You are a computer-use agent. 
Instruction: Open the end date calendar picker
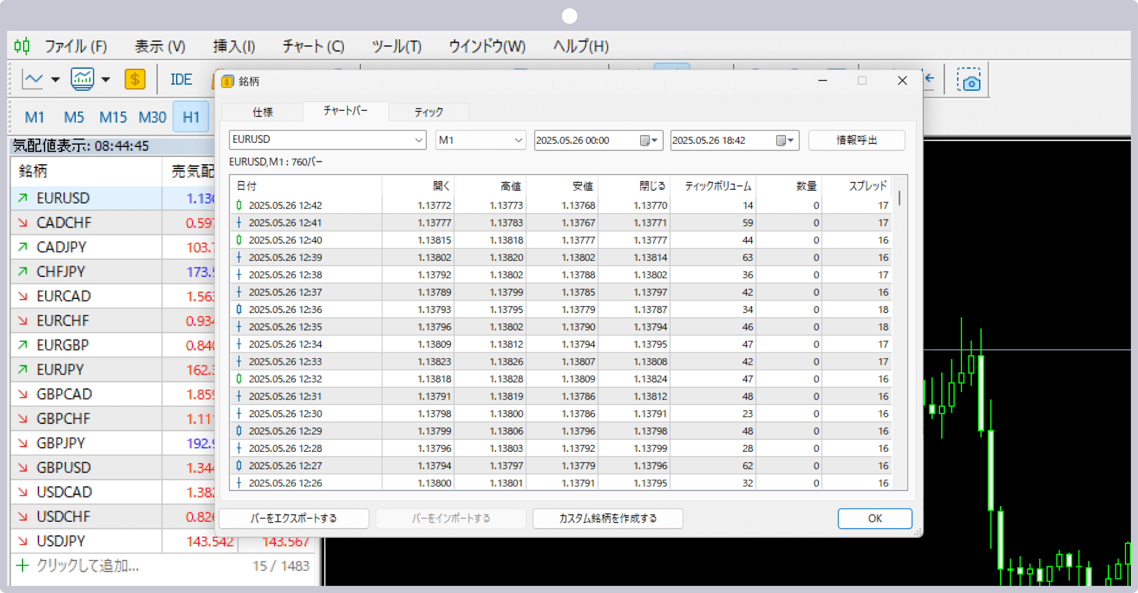click(x=785, y=141)
